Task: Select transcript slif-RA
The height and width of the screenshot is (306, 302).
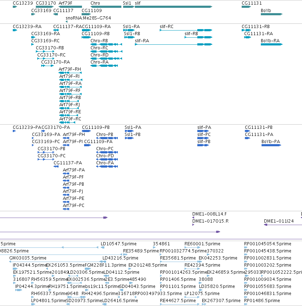Action: [x=174, y=44]
